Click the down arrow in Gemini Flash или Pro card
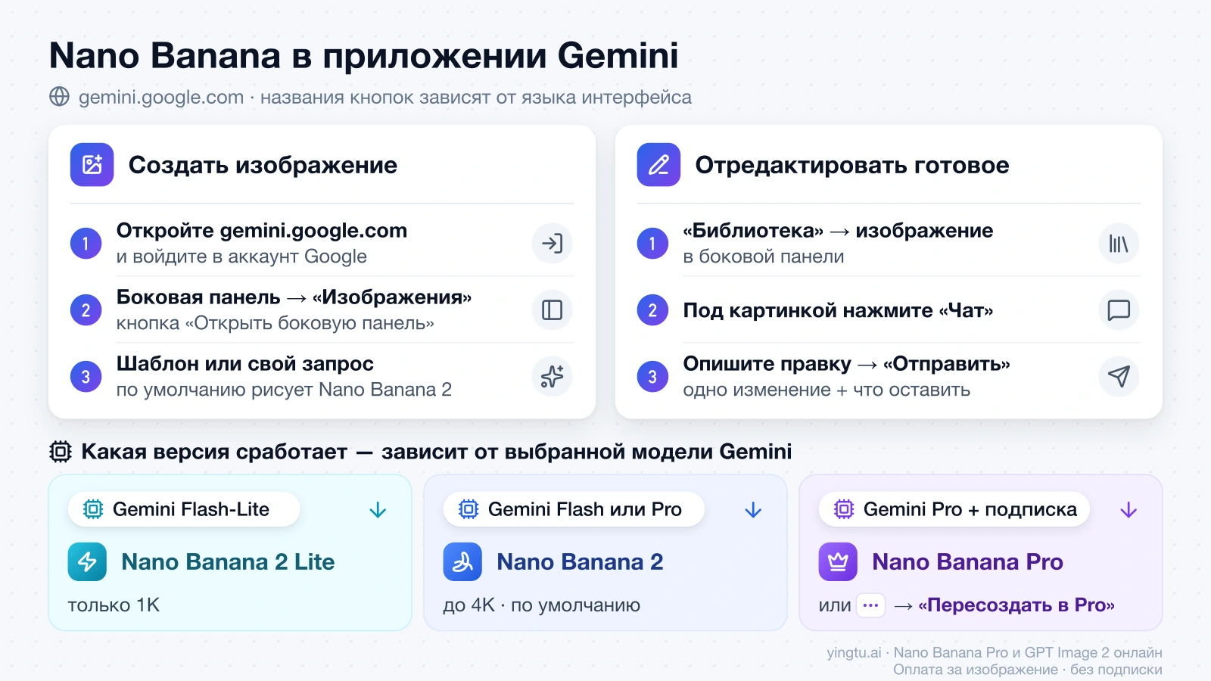 pyautogui.click(x=753, y=510)
